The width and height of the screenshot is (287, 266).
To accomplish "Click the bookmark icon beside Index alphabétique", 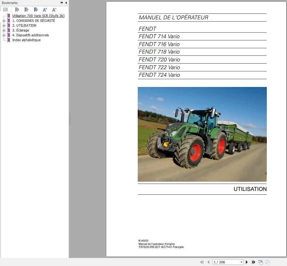I will tap(9, 40).
